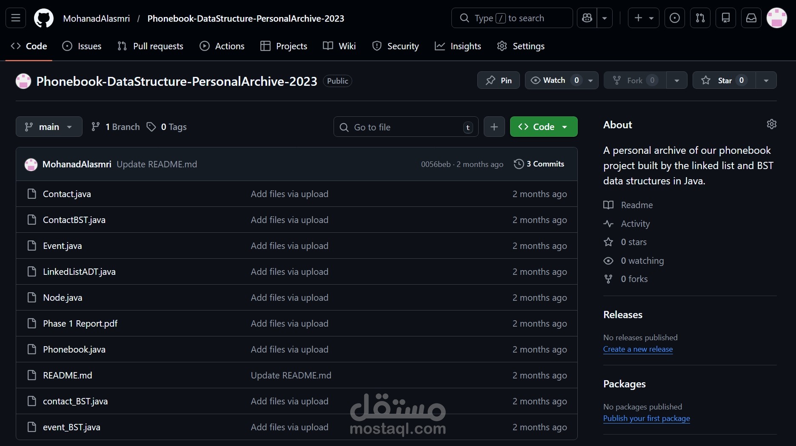This screenshot has width=796, height=446.
Task: Click Create a new release link
Action: (638, 349)
